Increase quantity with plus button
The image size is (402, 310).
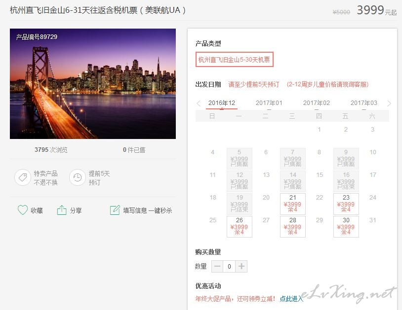click(241, 266)
